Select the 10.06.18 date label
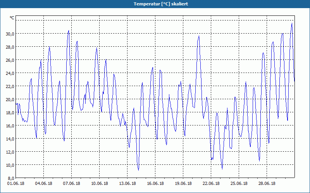 pos(100,183)
